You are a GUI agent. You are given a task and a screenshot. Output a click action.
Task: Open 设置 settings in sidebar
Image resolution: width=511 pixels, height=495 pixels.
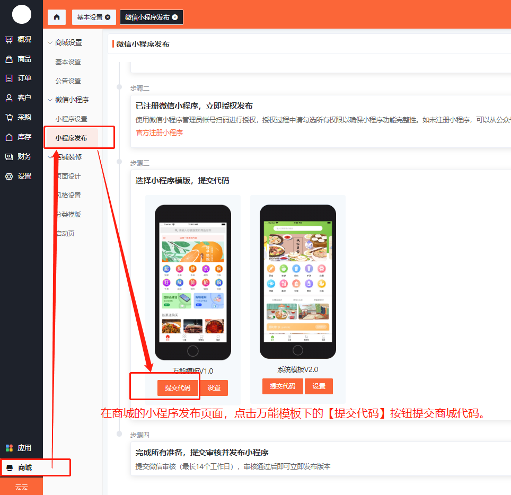pos(19,176)
